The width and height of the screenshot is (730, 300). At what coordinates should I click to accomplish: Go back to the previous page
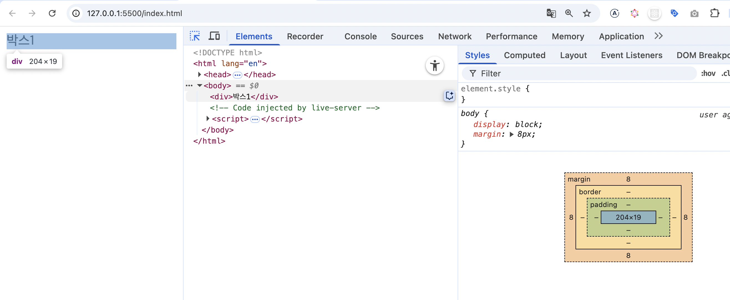12,13
